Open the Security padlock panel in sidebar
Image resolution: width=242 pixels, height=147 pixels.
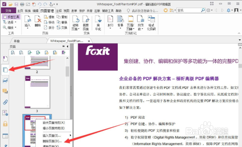5,124
